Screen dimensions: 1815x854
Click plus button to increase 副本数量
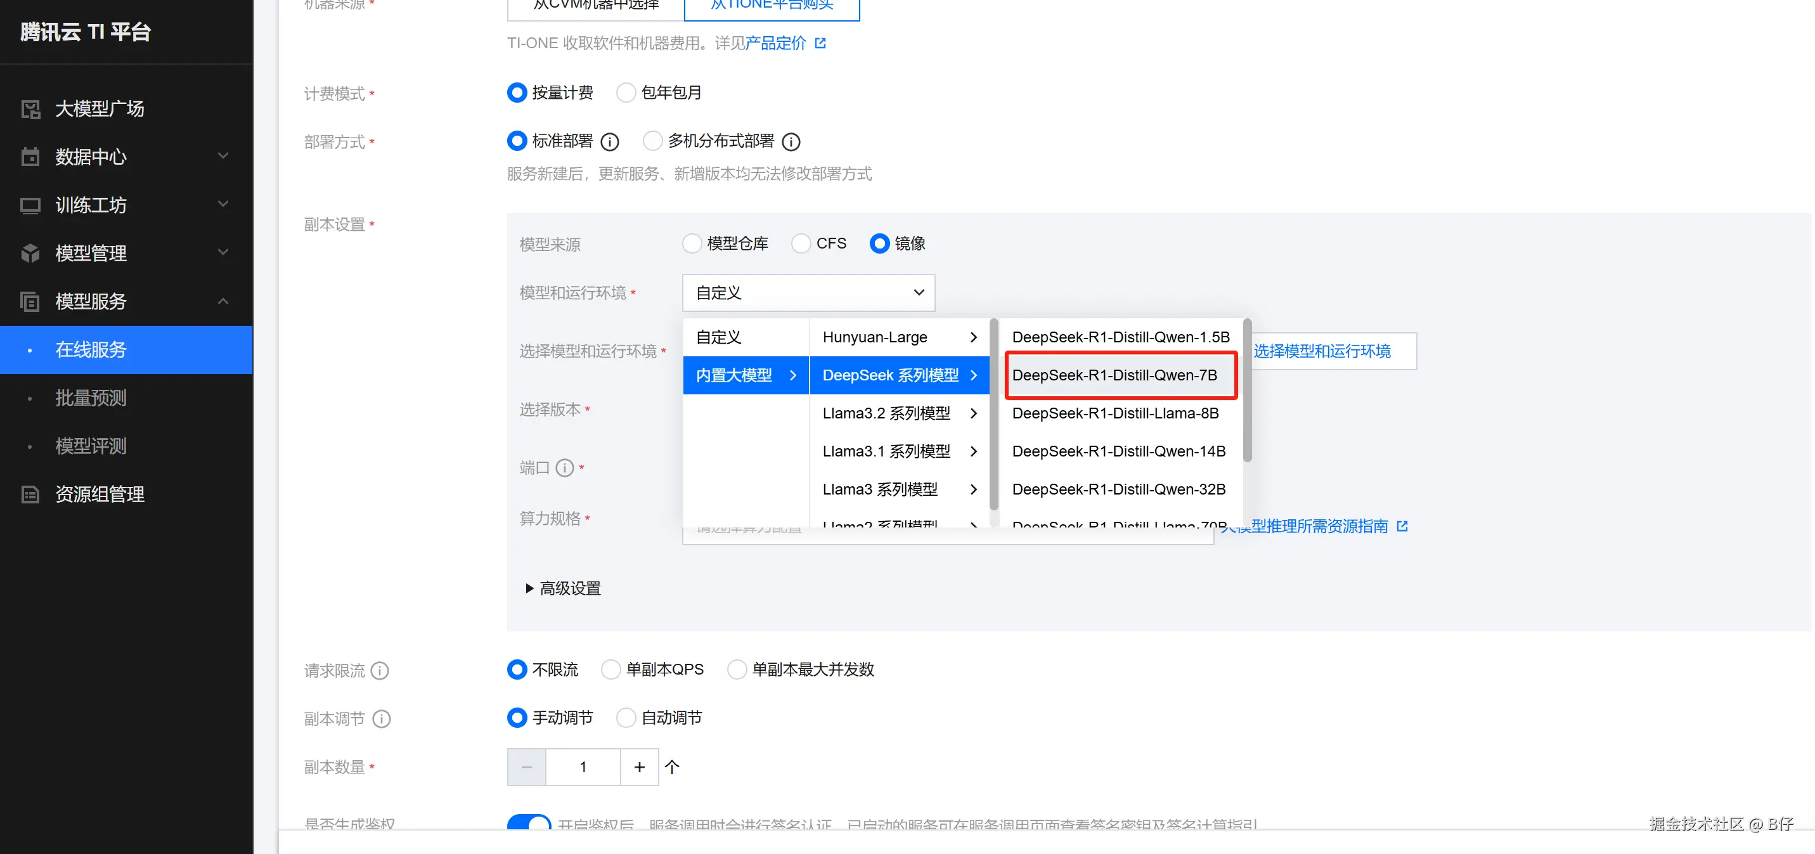tap(639, 767)
